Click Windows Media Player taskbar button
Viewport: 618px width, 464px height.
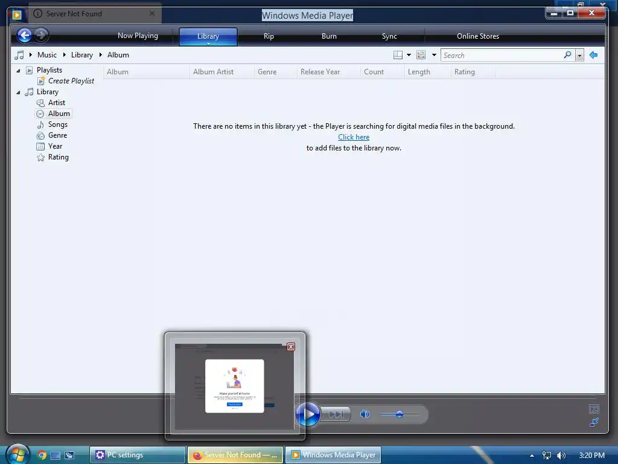[x=333, y=455]
